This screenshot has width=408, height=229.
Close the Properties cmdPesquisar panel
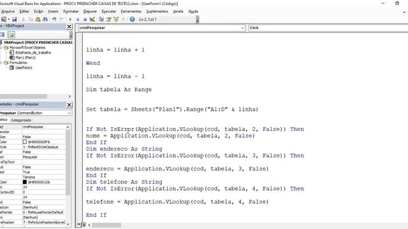point(69,104)
